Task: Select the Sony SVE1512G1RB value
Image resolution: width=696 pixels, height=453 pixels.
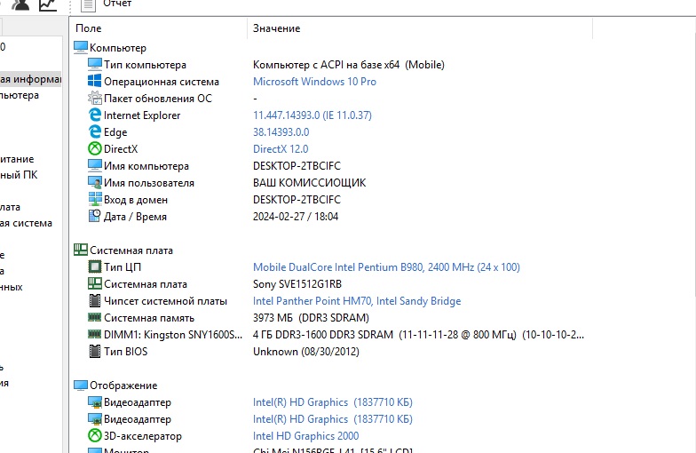Action: pyautogui.click(x=297, y=284)
